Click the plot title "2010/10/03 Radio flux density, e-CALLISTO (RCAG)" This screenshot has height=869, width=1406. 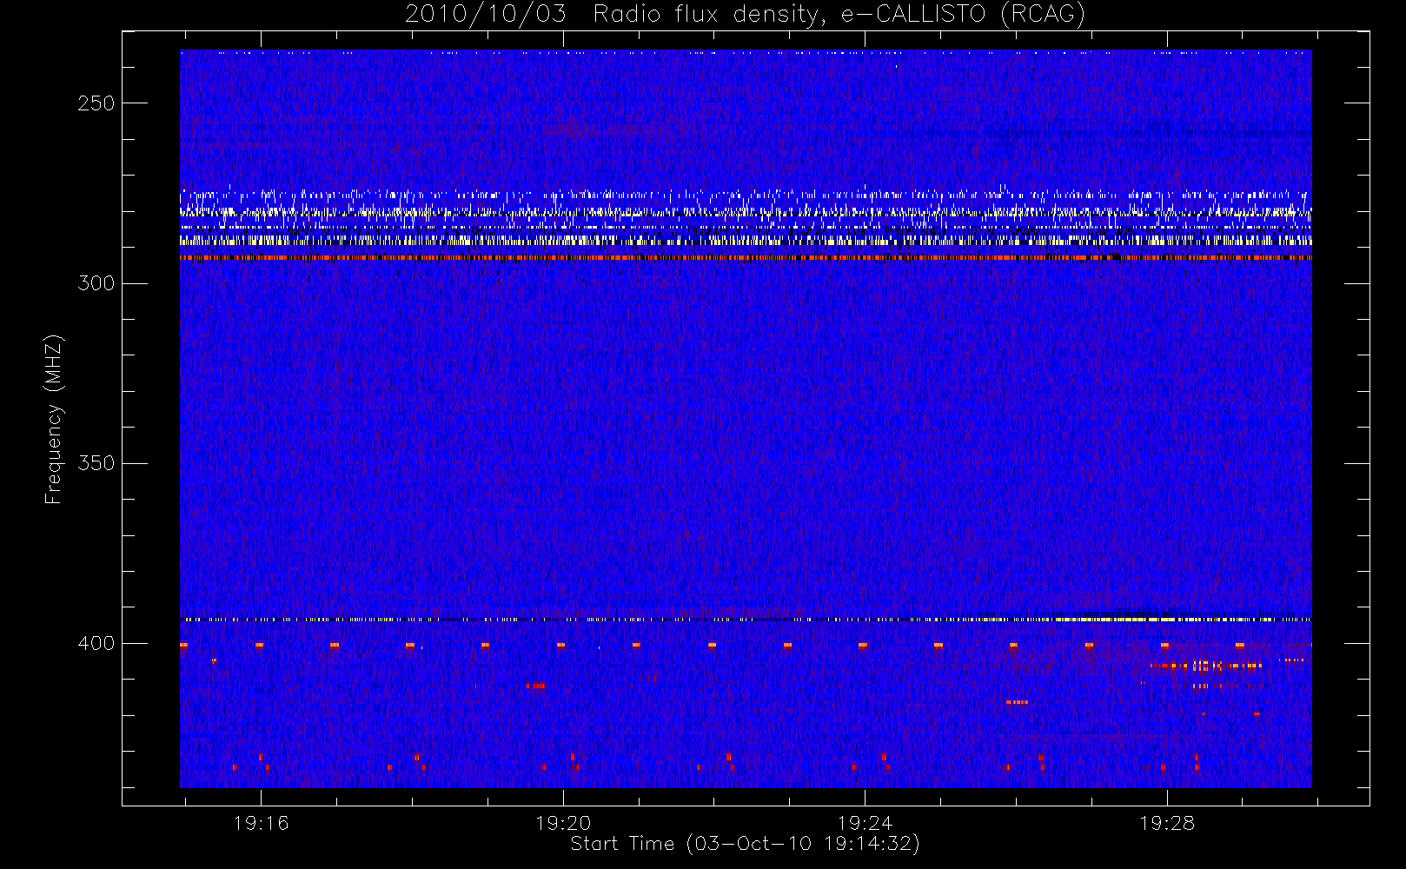pos(746,15)
